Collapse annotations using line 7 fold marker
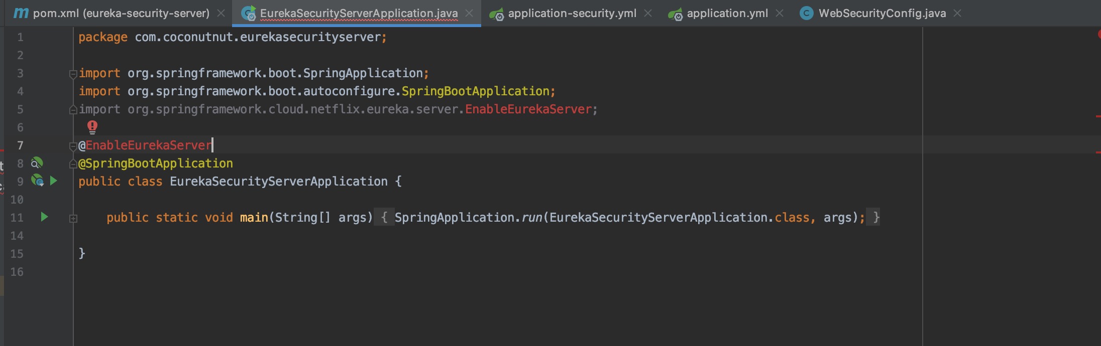The image size is (1101, 346). [x=73, y=146]
